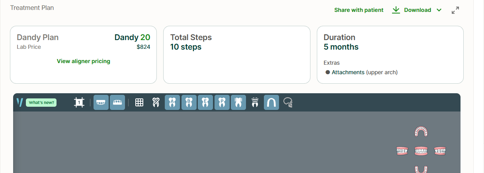Expand the Download dropdown chevron
Screen dimensions: 484x173
point(439,10)
